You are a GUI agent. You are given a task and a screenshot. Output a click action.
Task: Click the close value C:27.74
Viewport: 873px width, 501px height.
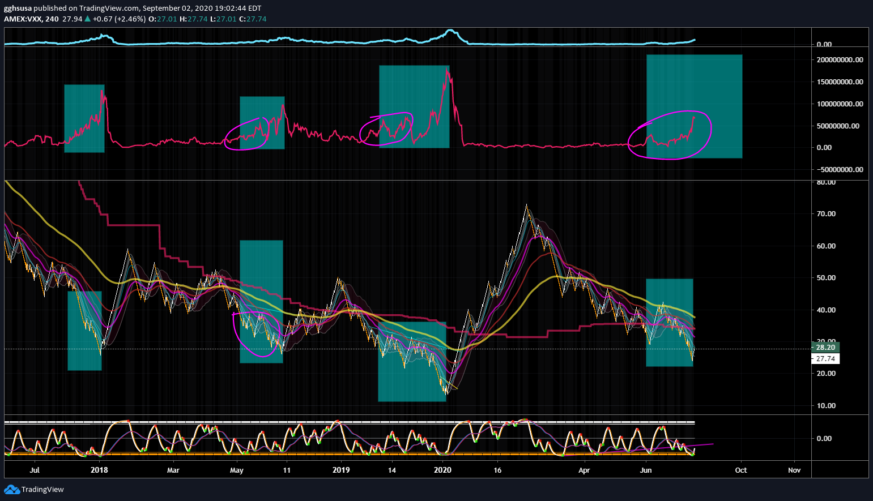click(253, 19)
